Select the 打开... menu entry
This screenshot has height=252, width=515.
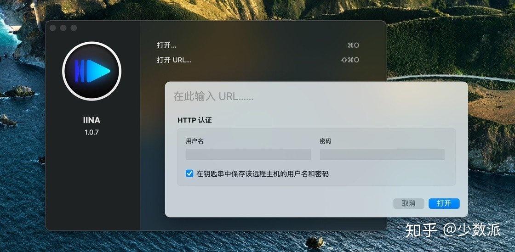[166, 45]
